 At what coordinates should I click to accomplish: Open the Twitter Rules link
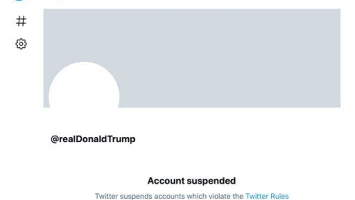click(267, 196)
